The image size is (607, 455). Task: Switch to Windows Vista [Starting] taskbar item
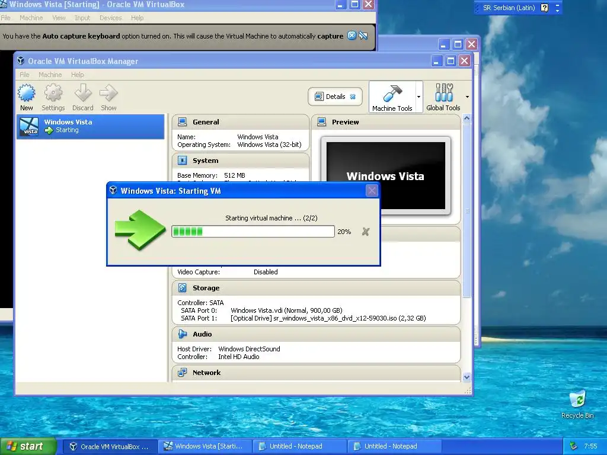coord(205,447)
